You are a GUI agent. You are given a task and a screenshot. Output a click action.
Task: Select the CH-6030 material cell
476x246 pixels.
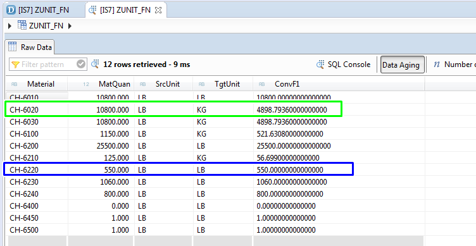37,122
